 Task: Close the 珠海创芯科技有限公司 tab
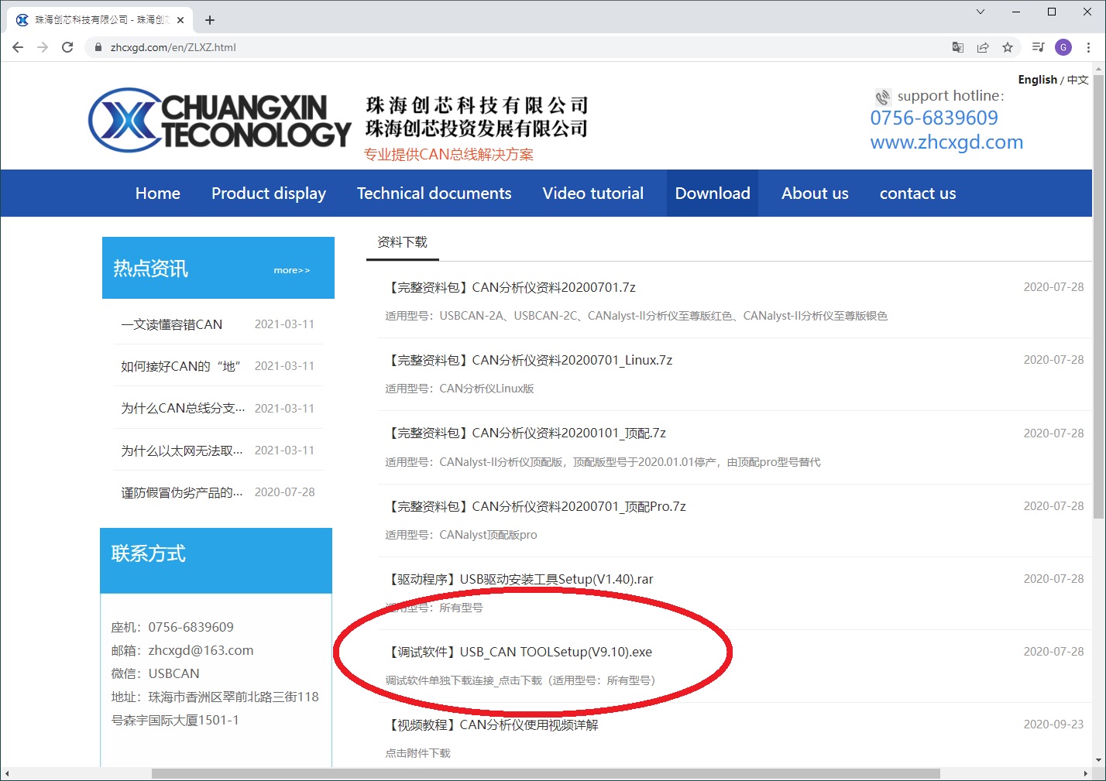click(x=181, y=20)
